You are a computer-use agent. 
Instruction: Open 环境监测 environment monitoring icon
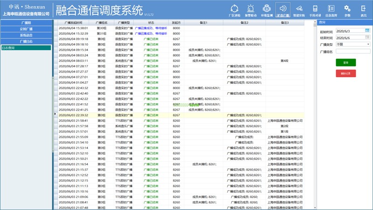(267, 9)
